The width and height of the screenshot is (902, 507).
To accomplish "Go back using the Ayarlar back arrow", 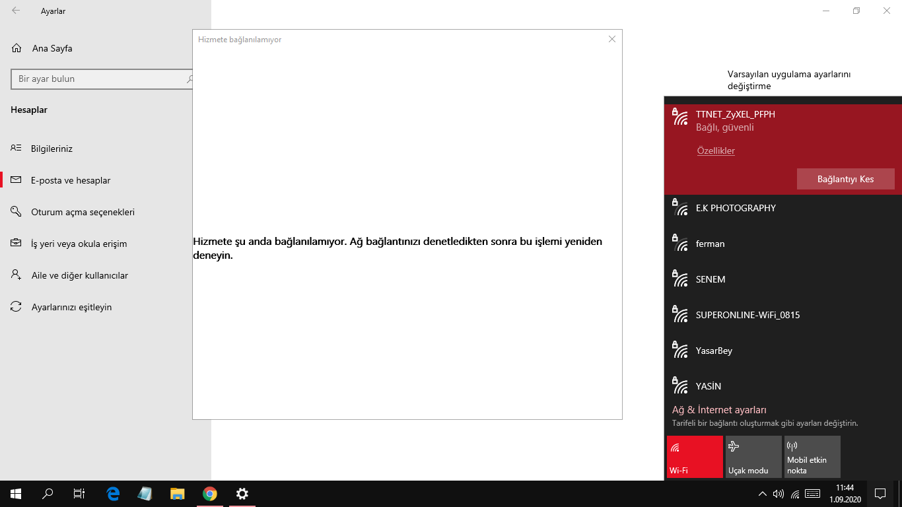I will pos(16,11).
